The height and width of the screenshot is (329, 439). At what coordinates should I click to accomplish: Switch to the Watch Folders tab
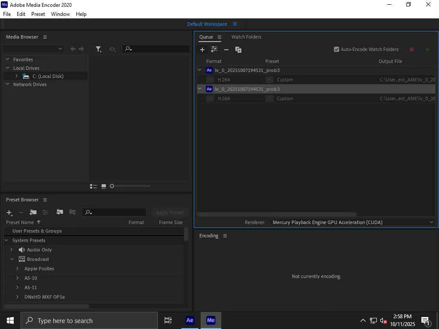tap(247, 37)
